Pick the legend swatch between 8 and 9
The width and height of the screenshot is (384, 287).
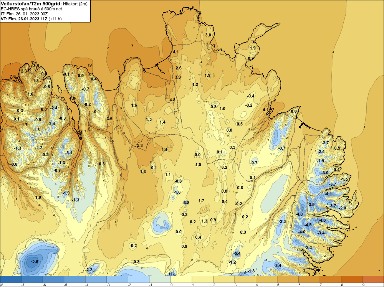pyautogui.click(x=352, y=279)
